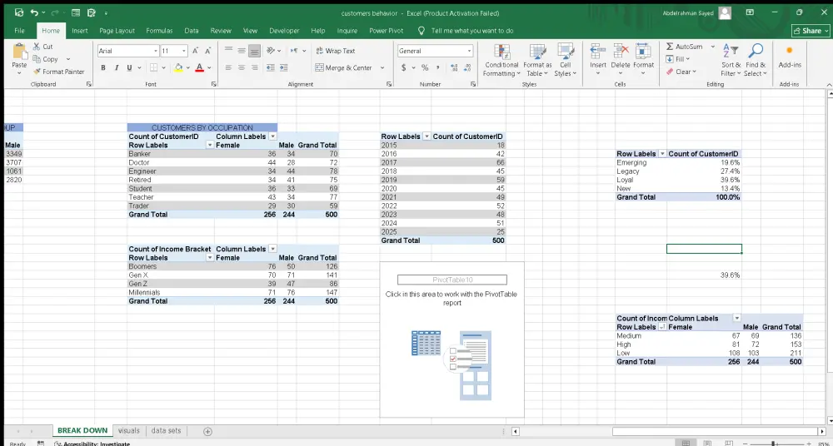Image resolution: width=833 pixels, height=446 pixels.
Task: Click Increase Font Size button
Action: coord(196,51)
